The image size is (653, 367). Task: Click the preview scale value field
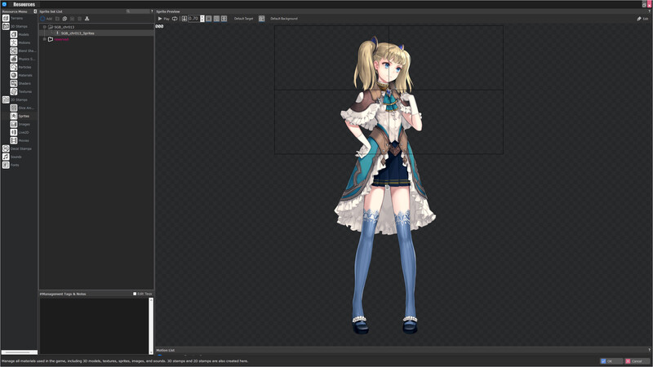(193, 19)
